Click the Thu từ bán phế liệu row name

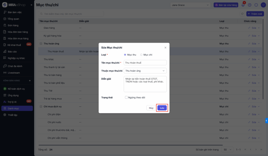54,83
